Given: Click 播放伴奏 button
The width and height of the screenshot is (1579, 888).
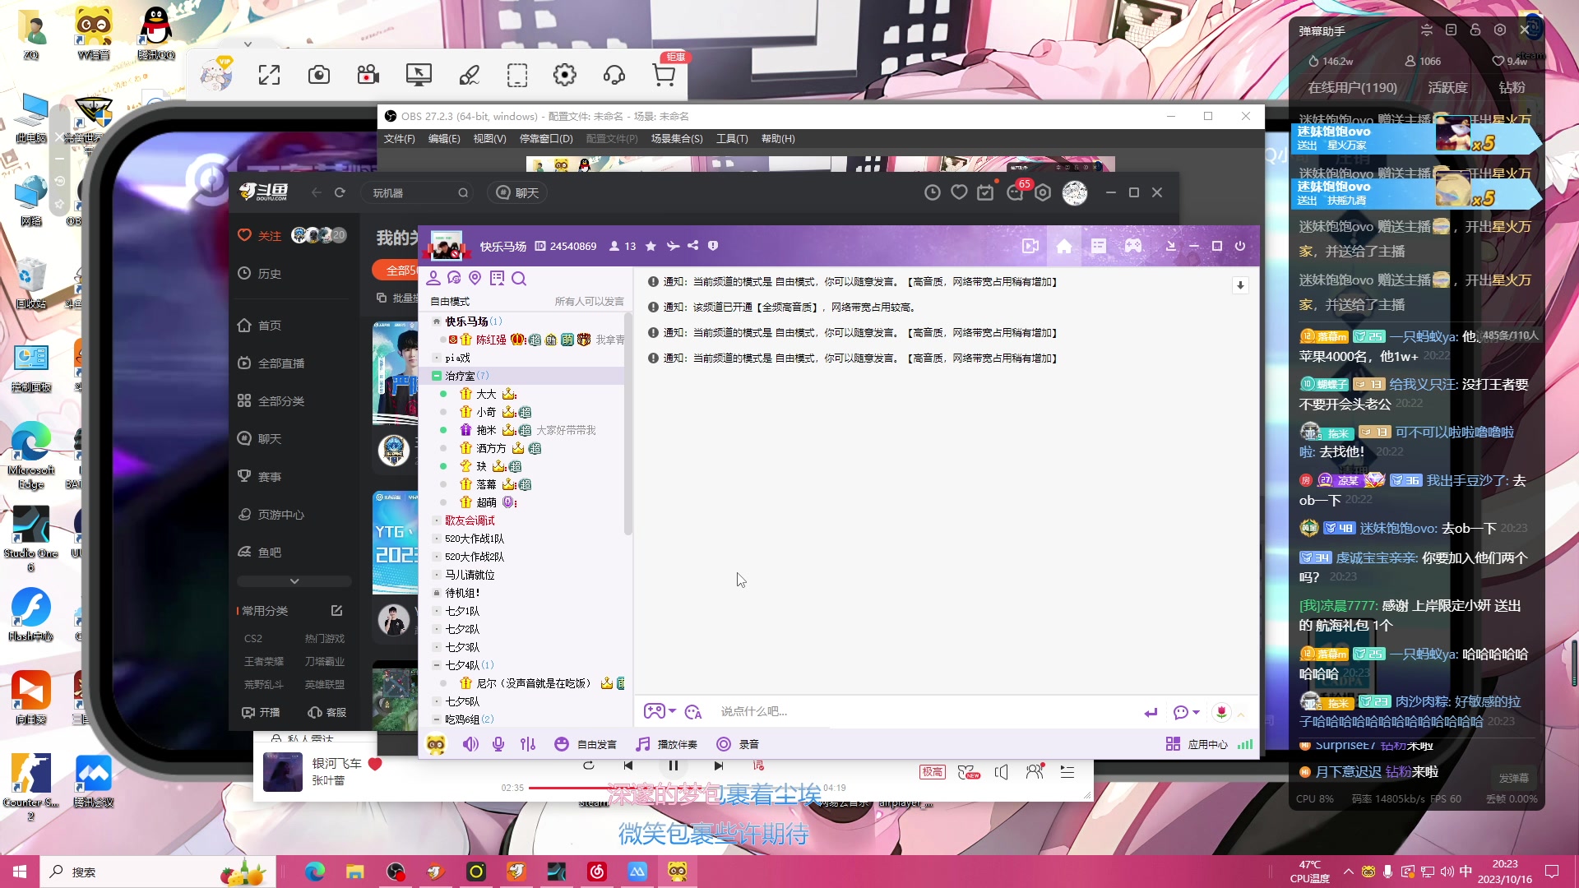Looking at the screenshot, I should point(666,744).
